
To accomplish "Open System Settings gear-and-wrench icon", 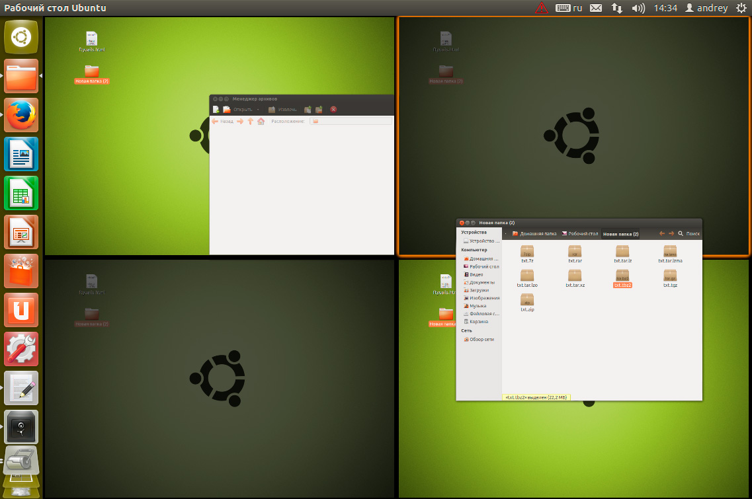I will [x=21, y=349].
